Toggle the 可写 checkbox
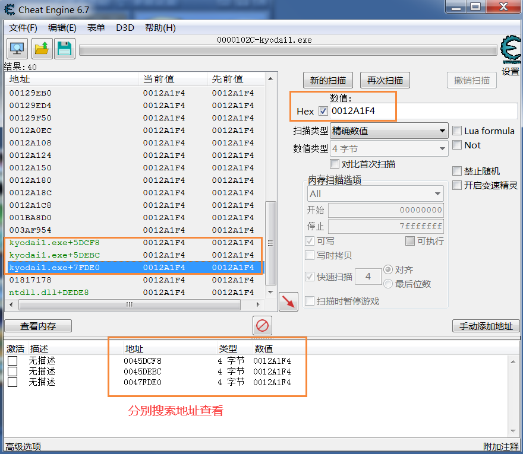The image size is (523, 454). click(x=310, y=241)
